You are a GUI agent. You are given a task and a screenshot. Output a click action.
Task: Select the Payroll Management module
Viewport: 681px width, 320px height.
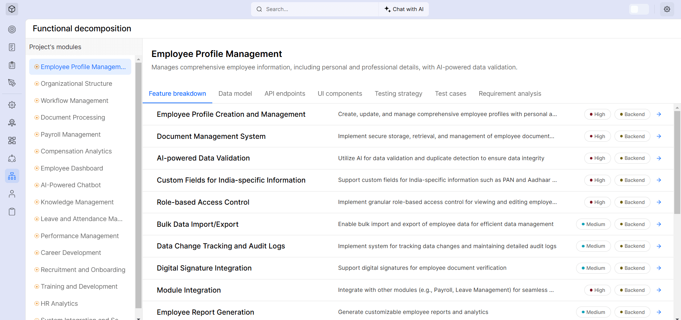(x=70, y=135)
